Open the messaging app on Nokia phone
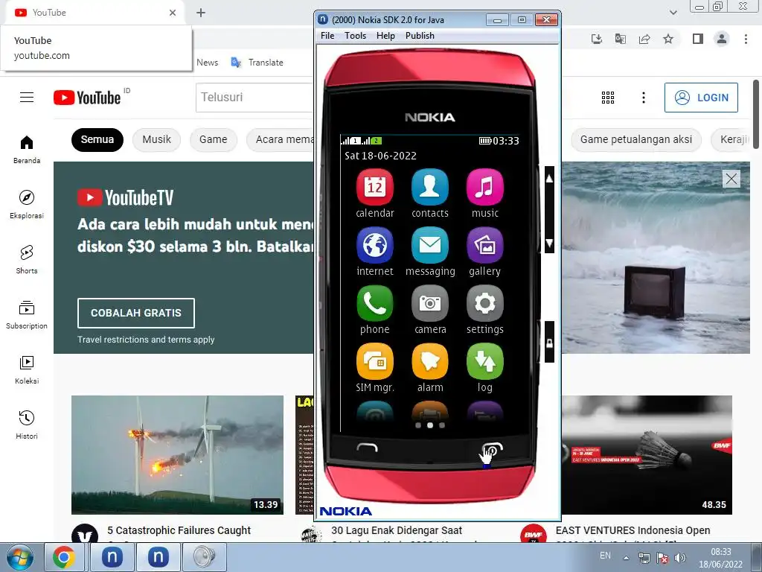The height and width of the screenshot is (572, 762). [x=429, y=246]
